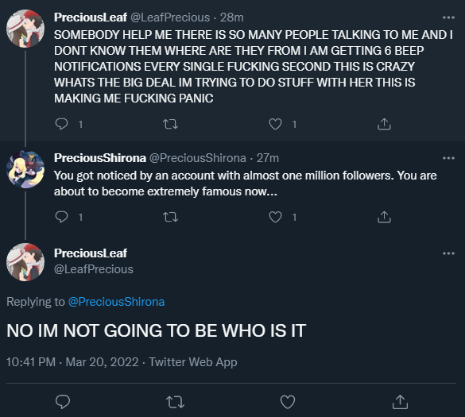The width and height of the screenshot is (465, 417).
Task: Open more options for first PreciousLeaf tweet
Action: tap(448, 17)
